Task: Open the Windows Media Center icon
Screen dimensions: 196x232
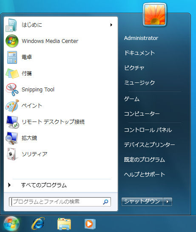Action: (12, 41)
